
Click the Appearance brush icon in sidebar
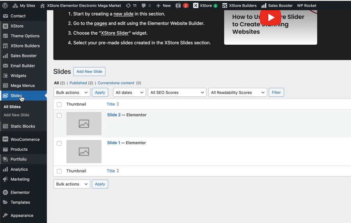pos(5,215)
